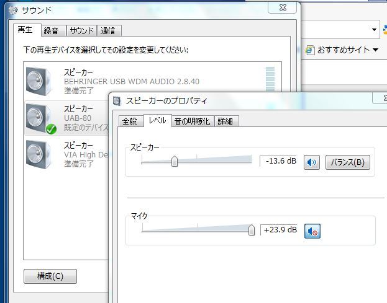Click the speaker properties title bar icon
The height and width of the screenshot is (303, 387).
pos(117,100)
